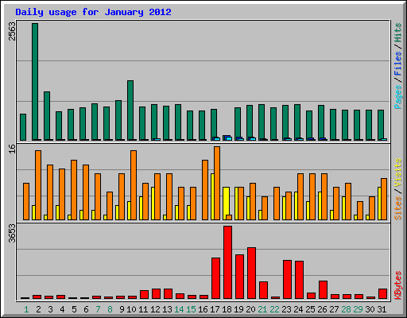Click the red KBytes bar for day 24

point(299,280)
